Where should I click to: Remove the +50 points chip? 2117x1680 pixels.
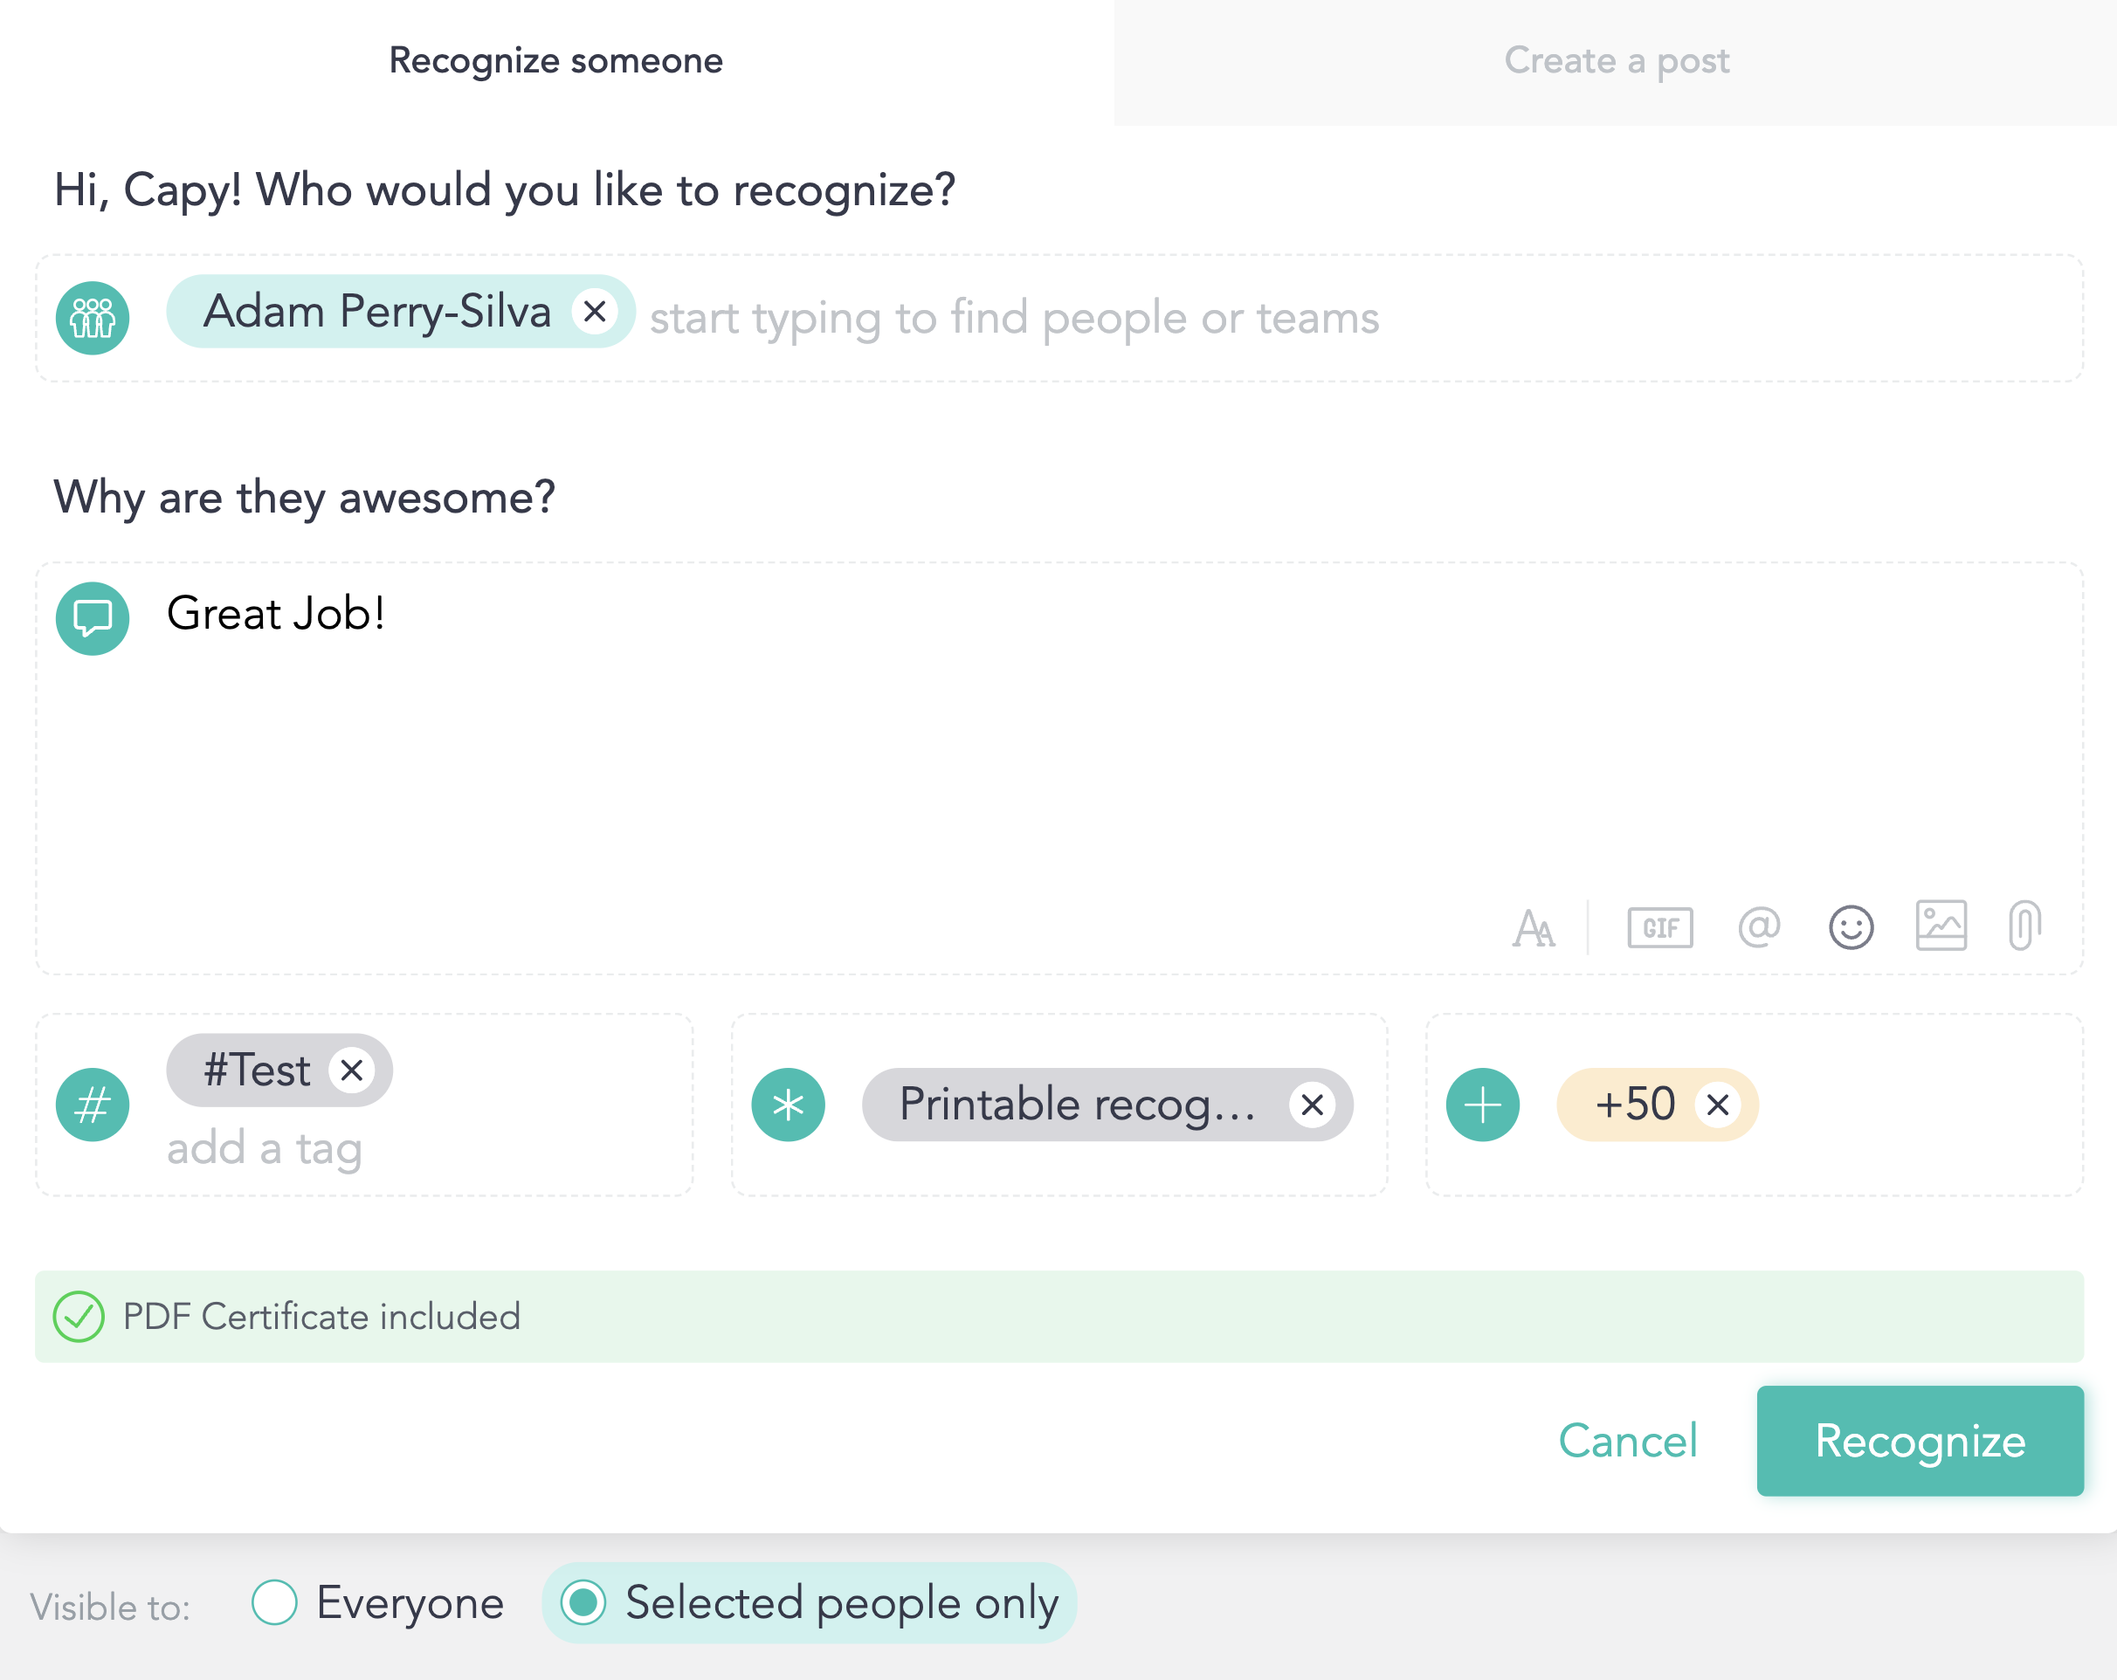[x=1717, y=1105]
